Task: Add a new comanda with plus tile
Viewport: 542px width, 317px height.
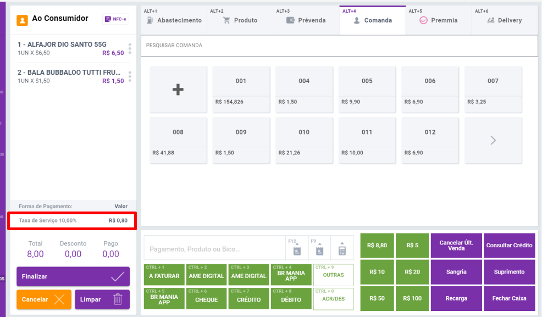Action: pos(178,90)
